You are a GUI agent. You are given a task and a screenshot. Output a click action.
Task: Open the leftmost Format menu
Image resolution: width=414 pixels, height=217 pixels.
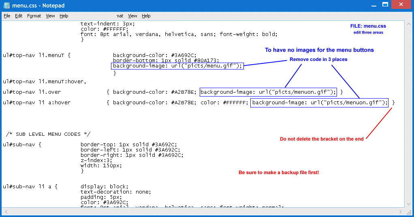[x=34, y=16]
